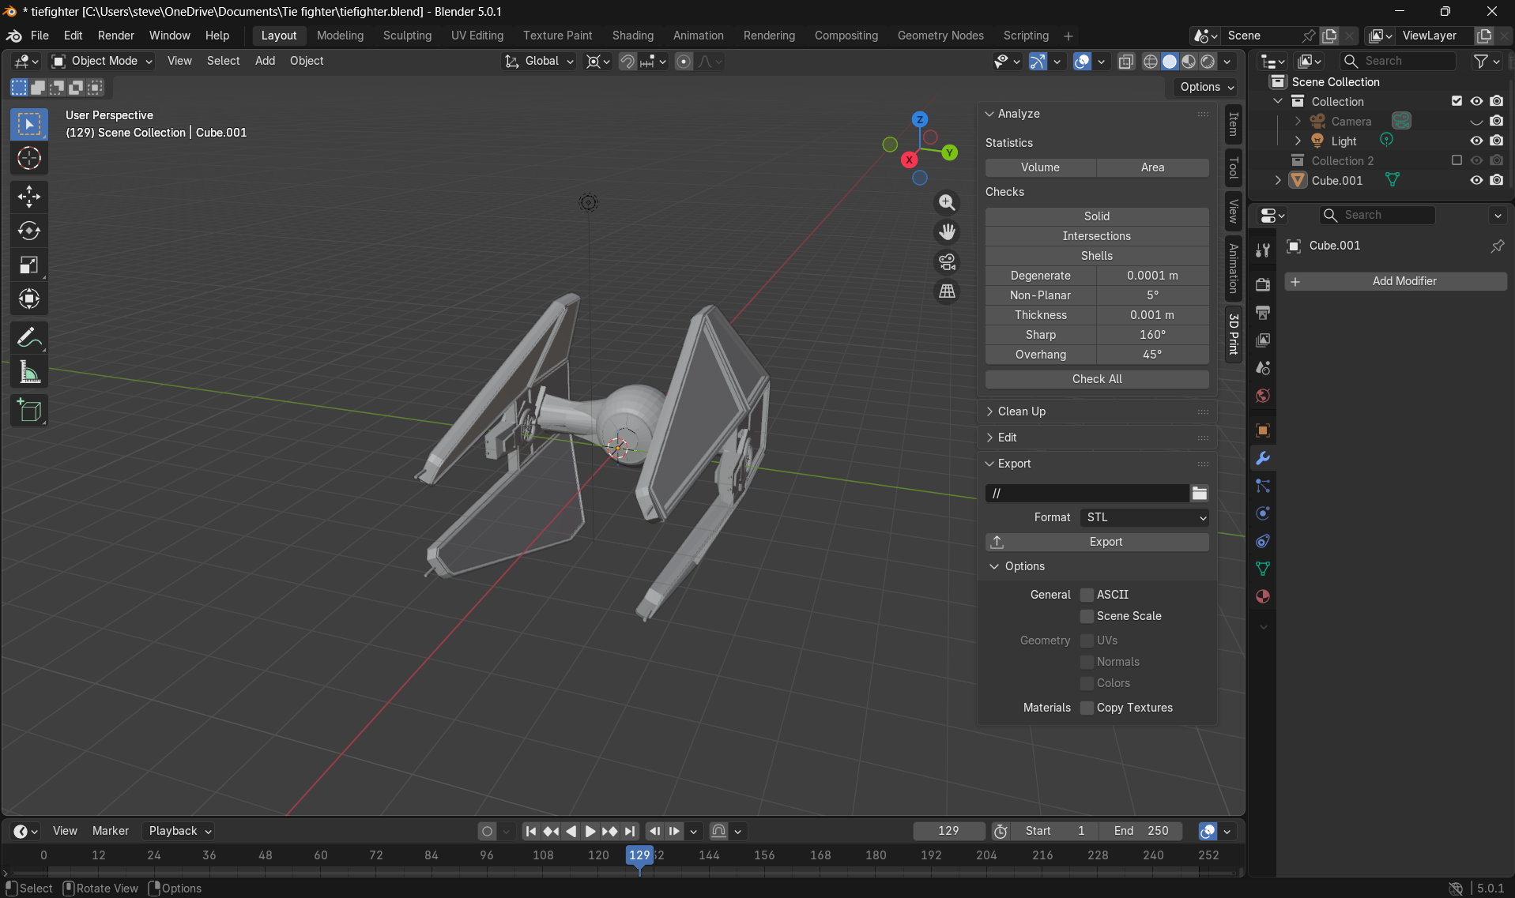
Task: Open the STL format dropdown
Action: coord(1144,517)
